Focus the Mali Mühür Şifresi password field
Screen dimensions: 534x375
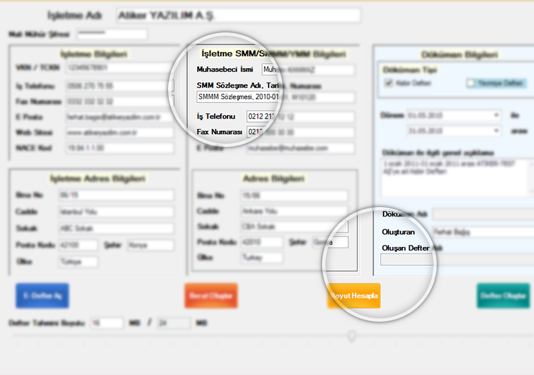tap(112, 34)
